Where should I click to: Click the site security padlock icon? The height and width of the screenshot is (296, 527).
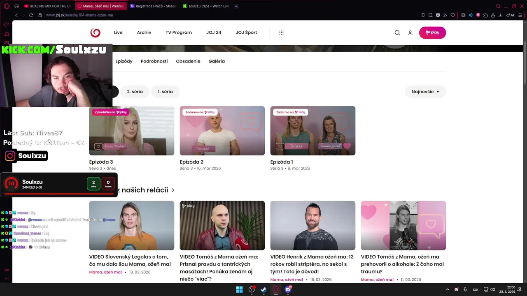(40, 15)
